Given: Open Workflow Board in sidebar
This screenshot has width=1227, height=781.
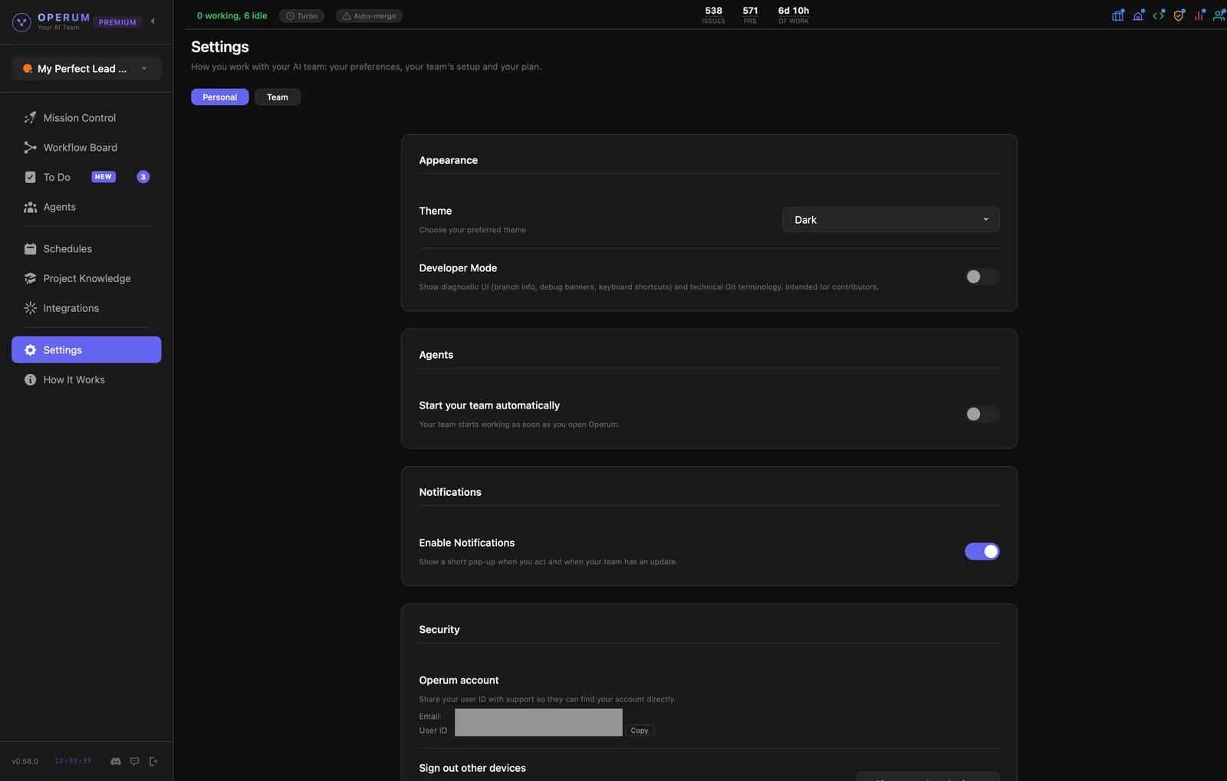Looking at the screenshot, I should (86, 147).
